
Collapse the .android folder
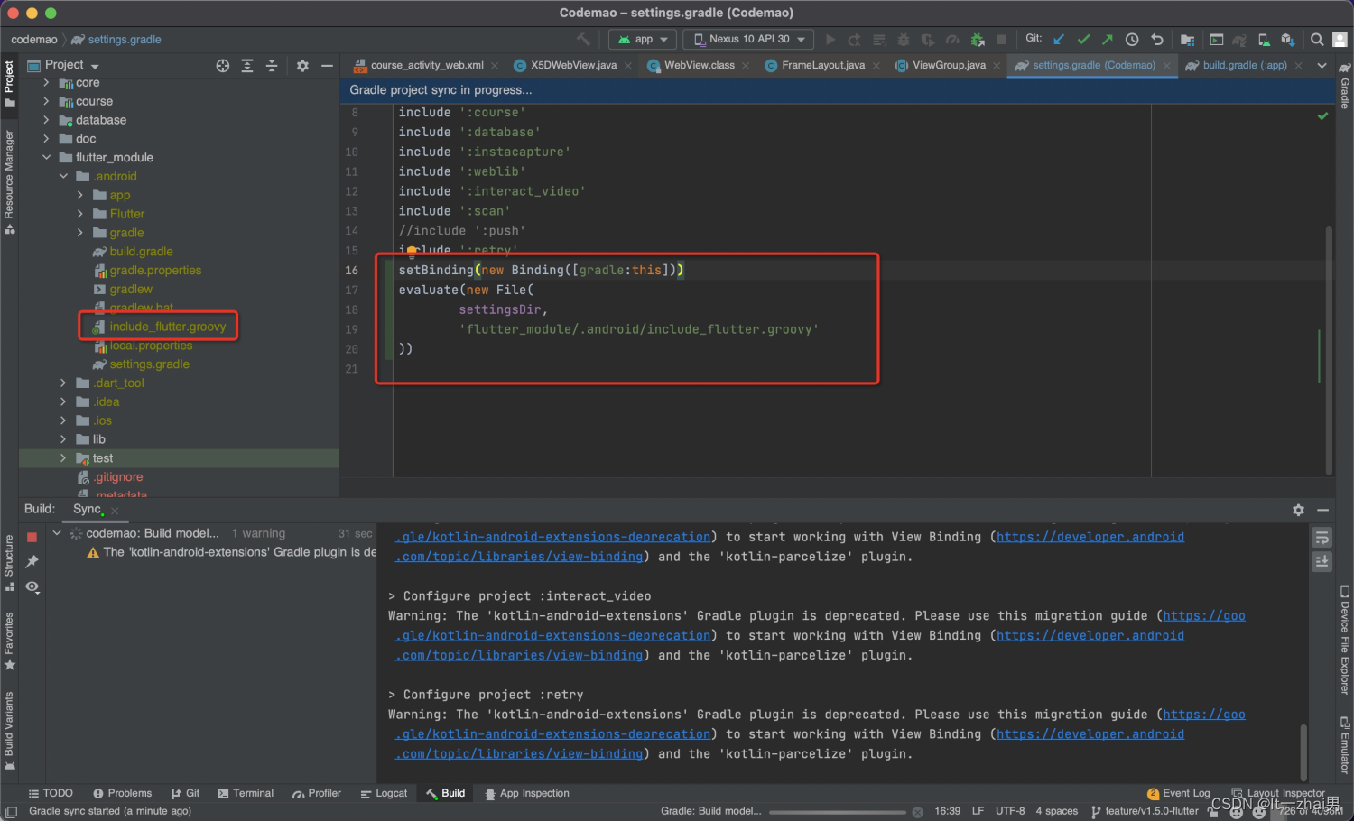coord(63,176)
